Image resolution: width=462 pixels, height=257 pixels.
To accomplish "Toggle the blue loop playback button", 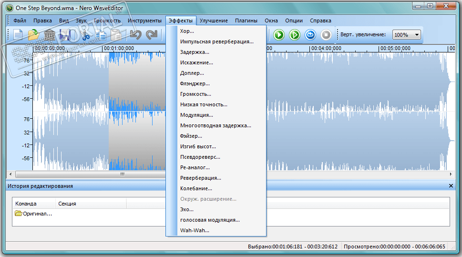I will (310, 35).
